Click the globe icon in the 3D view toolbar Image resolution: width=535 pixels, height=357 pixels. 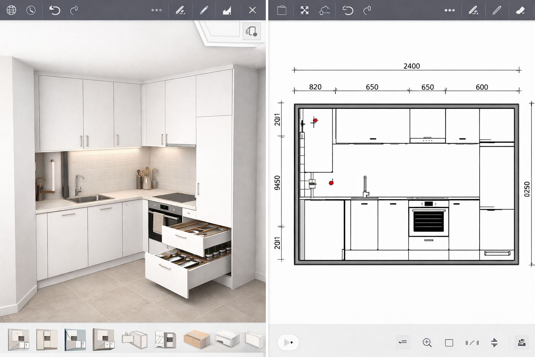pyautogui.click(x=11, y=10)
